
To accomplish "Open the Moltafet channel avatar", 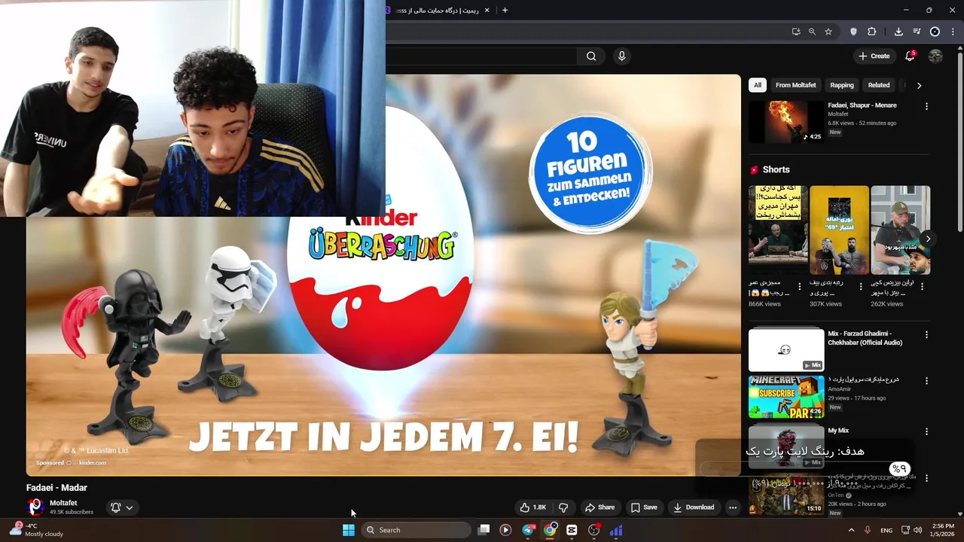I will point(35,507).
